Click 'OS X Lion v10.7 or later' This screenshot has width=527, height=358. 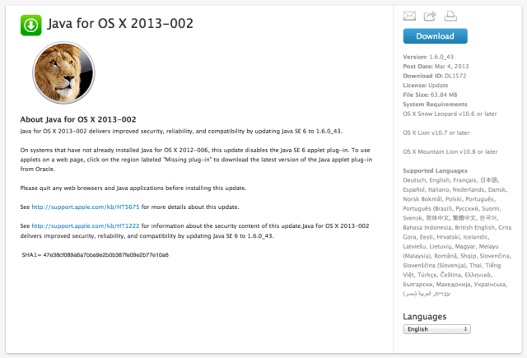pos(436,133)
